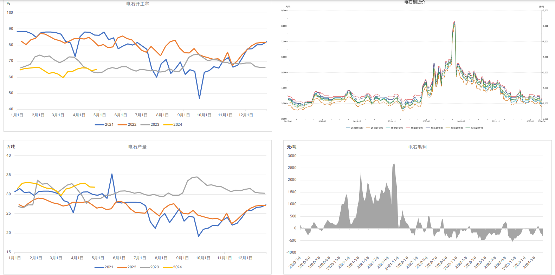
Task: Click the 2024-04 x-axis label in 电石到货价 chart
Action: [x=542, y=122]
